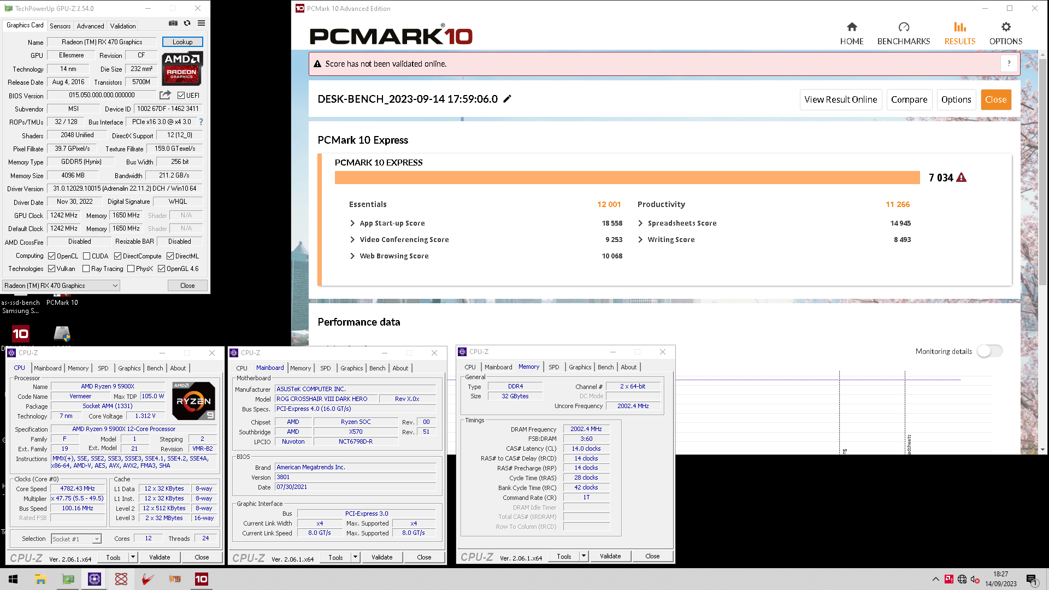Expand Web Browsing Score
Screen dimensions: 1049x590
click(352, 256)
